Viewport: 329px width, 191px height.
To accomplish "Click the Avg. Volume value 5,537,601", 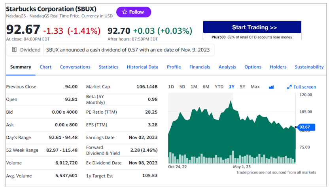I will point(66,176).
